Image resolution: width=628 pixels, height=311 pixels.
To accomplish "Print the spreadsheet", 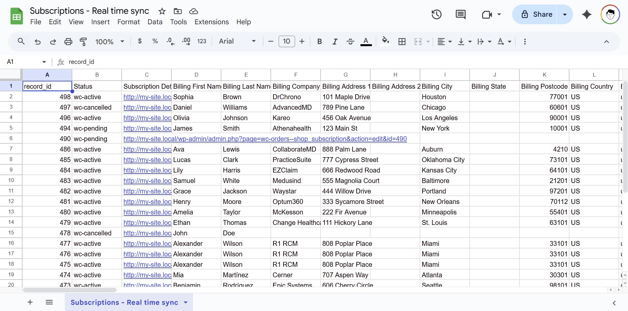I will coord(68,42).
